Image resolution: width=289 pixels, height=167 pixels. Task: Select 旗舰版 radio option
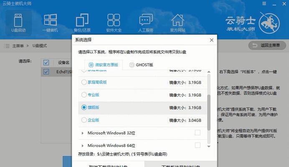pos(84,107)
